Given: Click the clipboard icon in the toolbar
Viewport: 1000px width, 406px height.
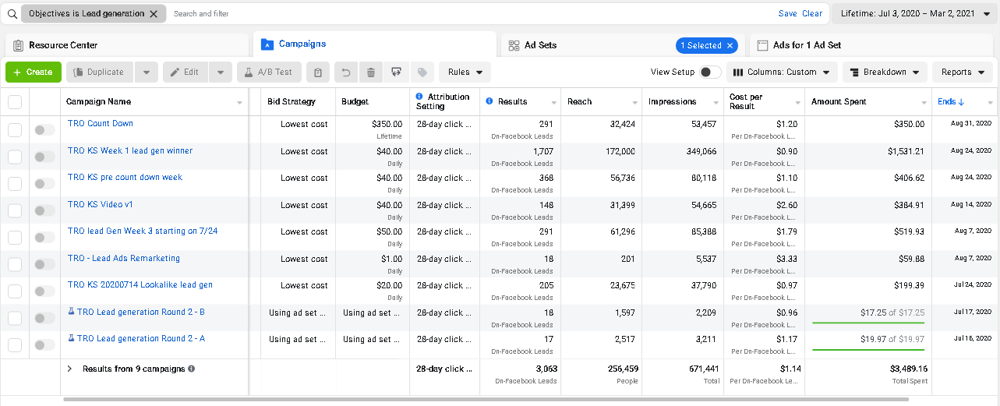Looking at the screenshot, I should click(317, 72).
